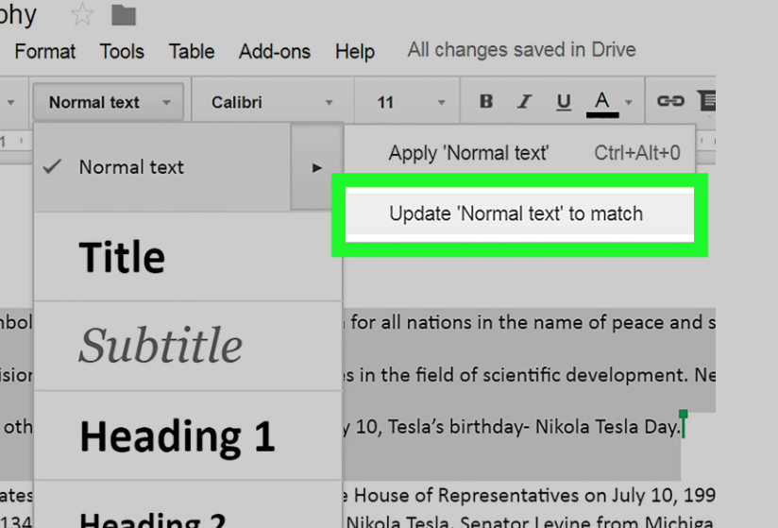Click the insert comment icon

point(706,102)
